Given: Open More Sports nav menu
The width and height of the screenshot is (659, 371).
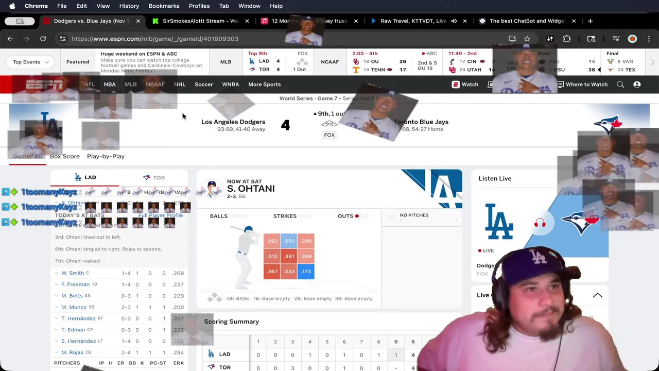Looking at the screenshot, I should click(x=264, y=85).
